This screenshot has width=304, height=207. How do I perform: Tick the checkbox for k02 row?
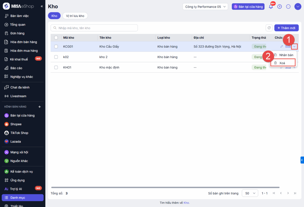(56, 57)
